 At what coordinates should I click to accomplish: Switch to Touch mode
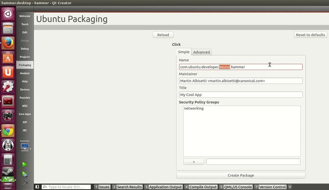point(25,24)
